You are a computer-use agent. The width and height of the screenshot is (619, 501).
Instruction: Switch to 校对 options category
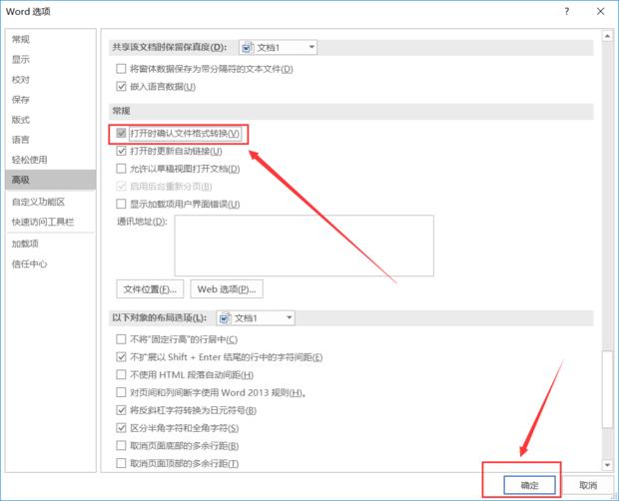tap(21, 79)
